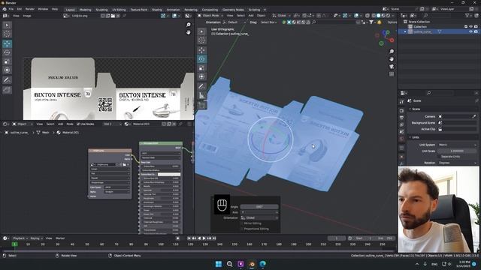Toggle outline_curve_ render camera icon
This screenshot has height=270, width=481.
click(476, 31)
